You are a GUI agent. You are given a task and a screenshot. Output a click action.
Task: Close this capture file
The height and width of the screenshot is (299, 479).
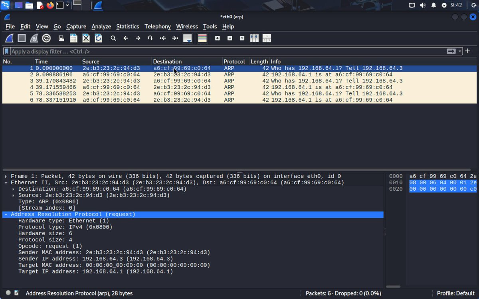(x=86, y=38)
